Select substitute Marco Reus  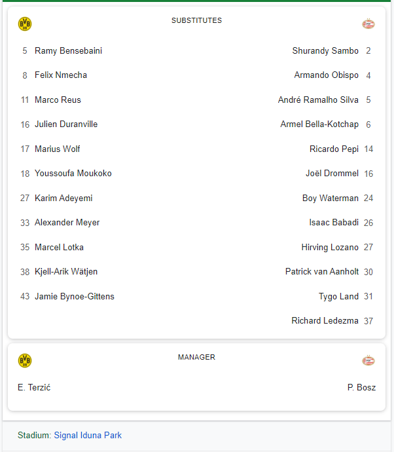[58, 100]
